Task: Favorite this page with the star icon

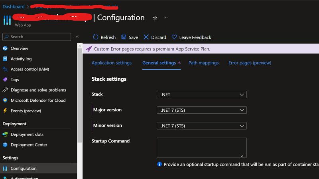Action: [155, 18]
